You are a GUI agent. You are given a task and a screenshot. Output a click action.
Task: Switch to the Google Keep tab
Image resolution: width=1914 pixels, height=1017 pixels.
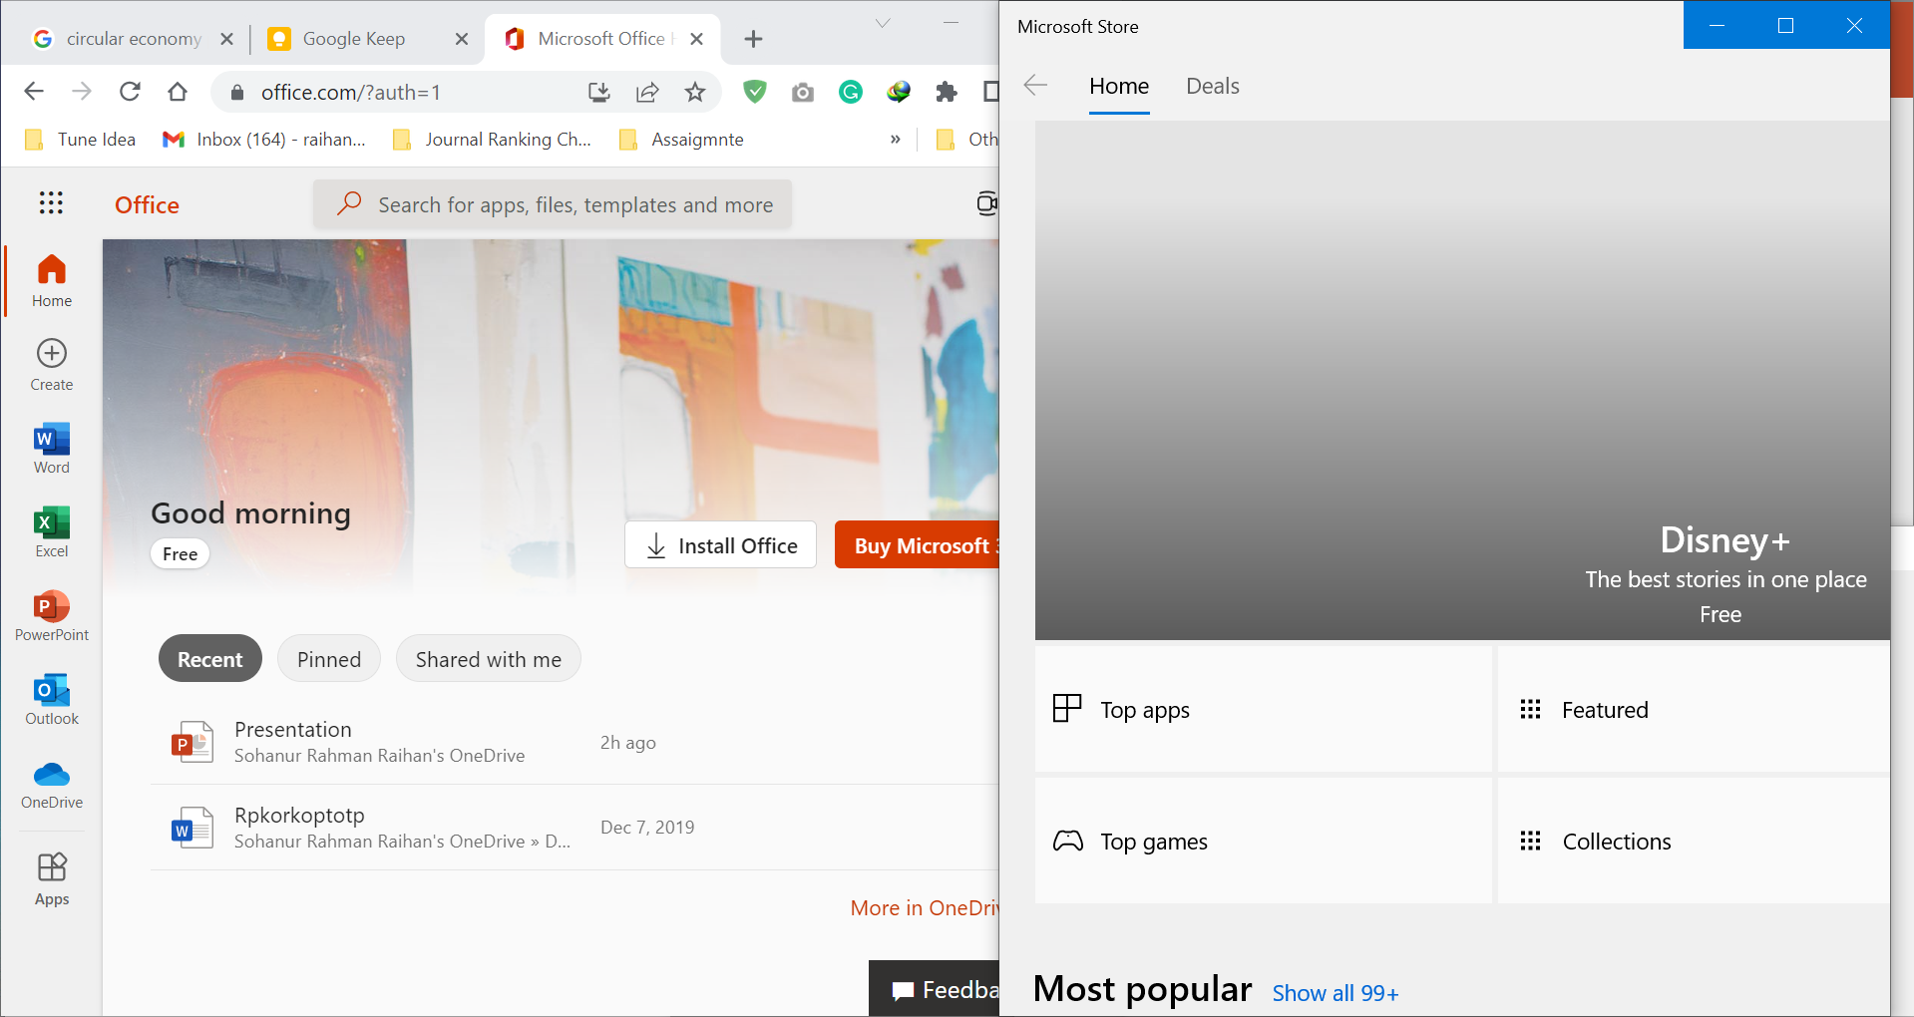pos(368,39)
